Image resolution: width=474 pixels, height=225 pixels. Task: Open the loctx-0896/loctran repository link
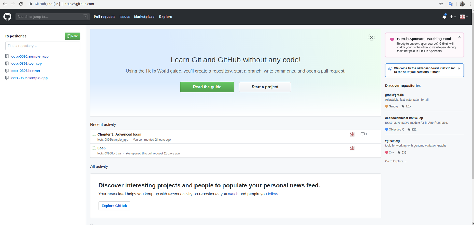pyautogui.click(x=25, y=71)
